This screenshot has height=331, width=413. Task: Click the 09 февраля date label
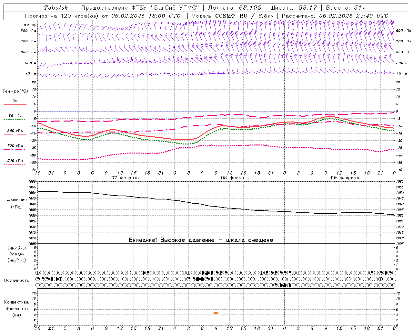pos(345,178)
